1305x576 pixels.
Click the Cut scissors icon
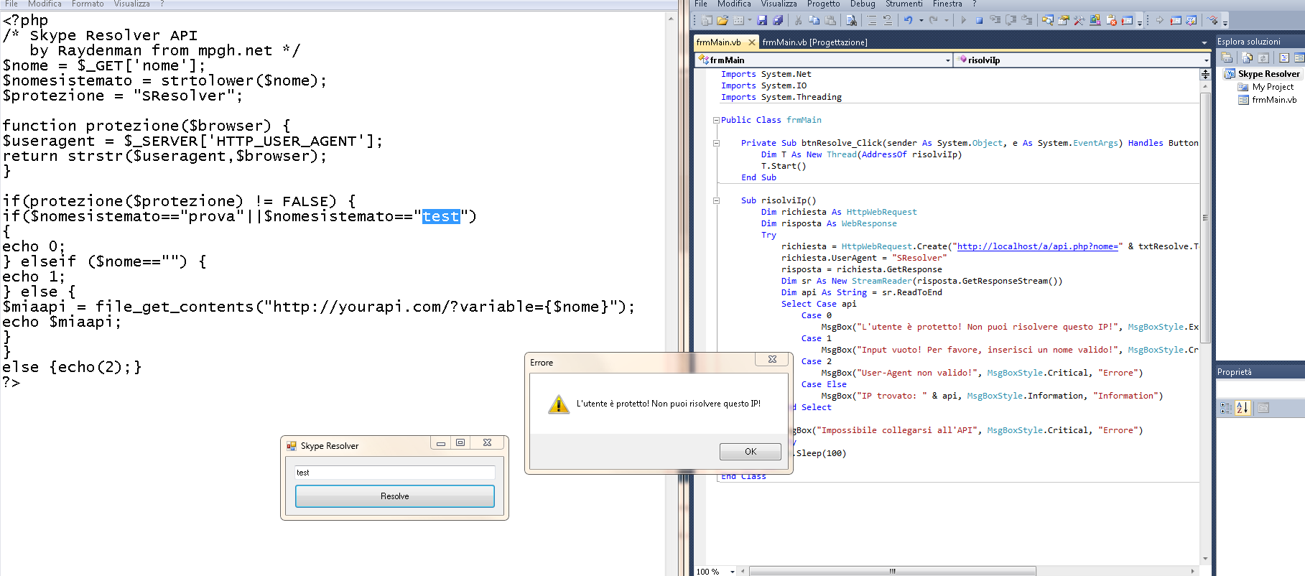798,20
